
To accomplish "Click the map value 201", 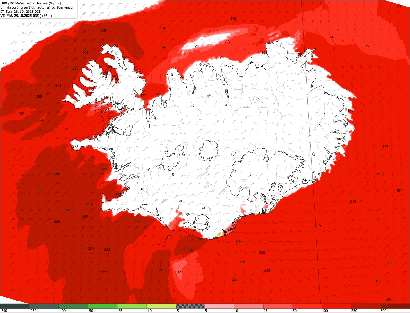I will (243, 262).
